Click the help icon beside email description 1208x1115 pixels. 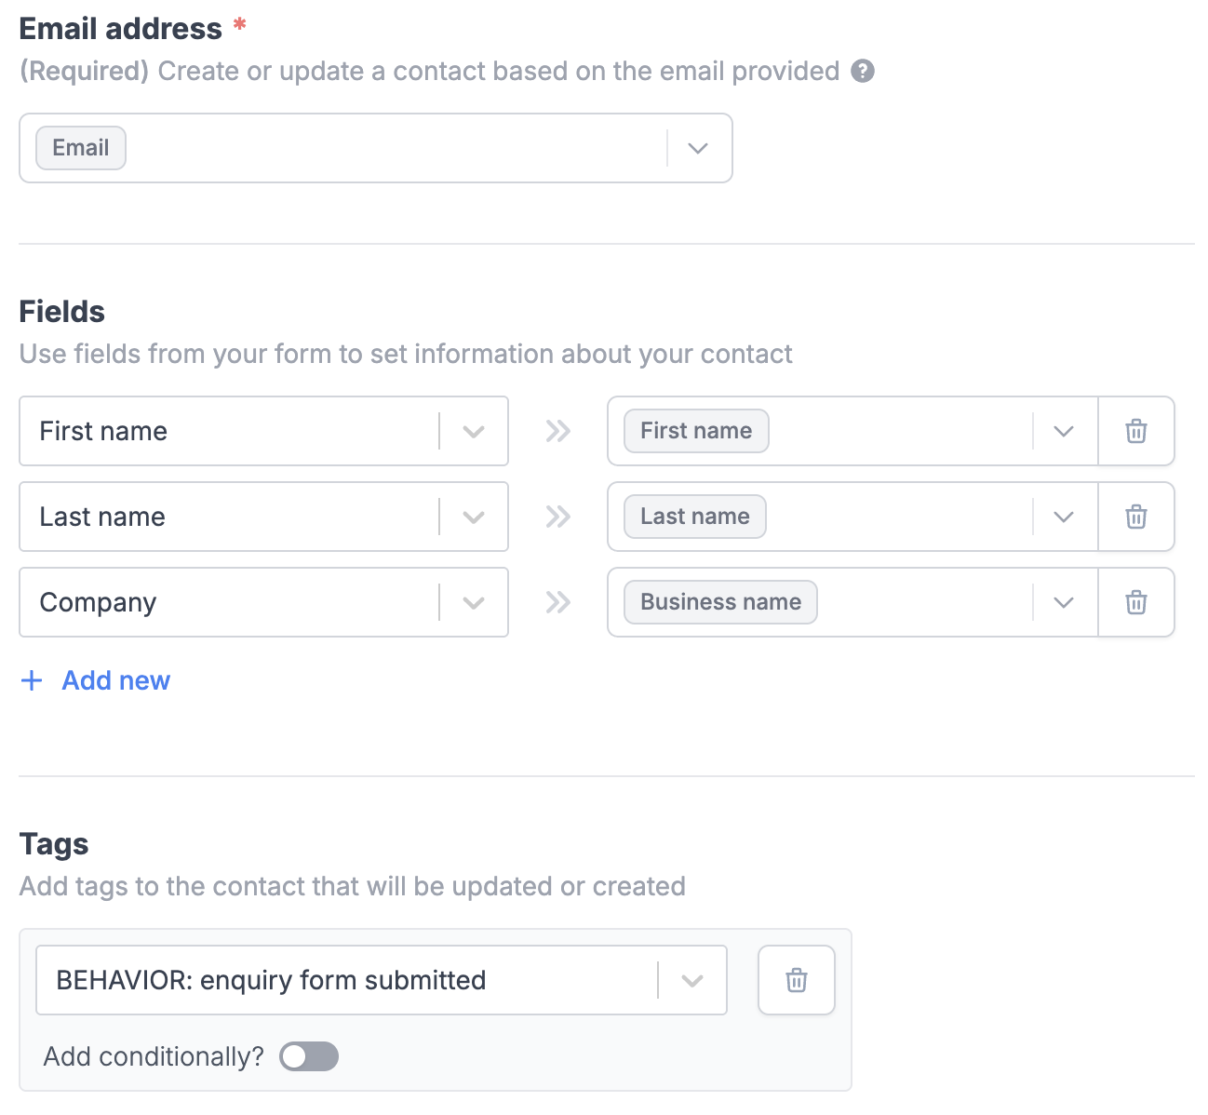(x=863, y=71)
